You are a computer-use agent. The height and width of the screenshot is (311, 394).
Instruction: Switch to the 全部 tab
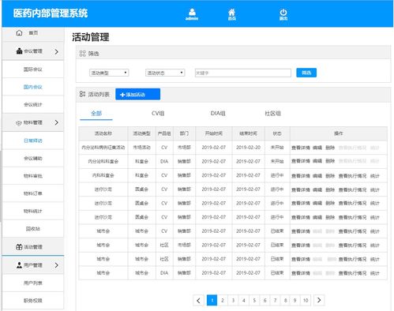pyautogui.click(x=96, y=114)
